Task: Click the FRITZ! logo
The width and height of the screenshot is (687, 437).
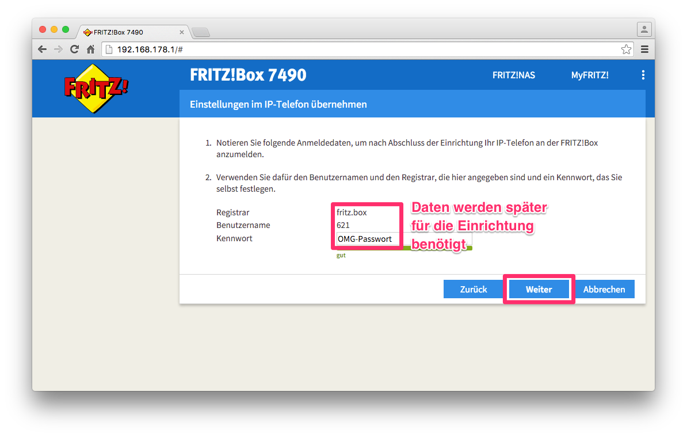Action: [96, 88]
